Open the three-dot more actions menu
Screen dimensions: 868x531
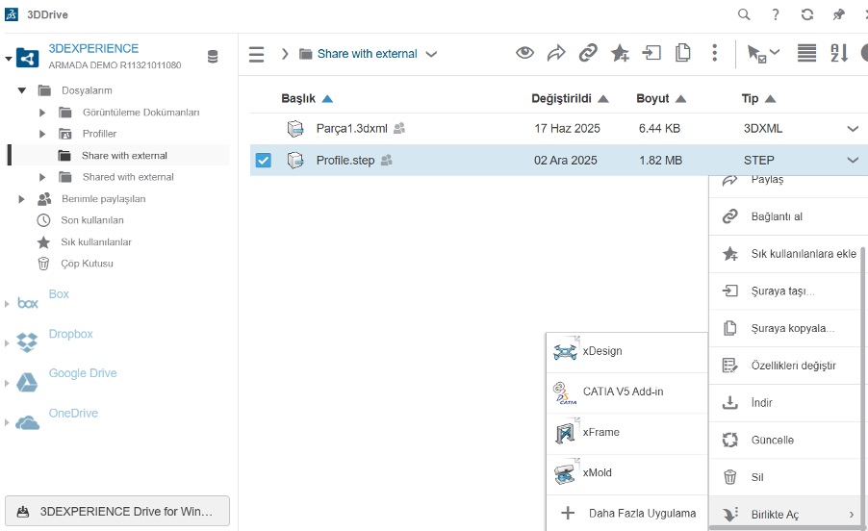715,53
